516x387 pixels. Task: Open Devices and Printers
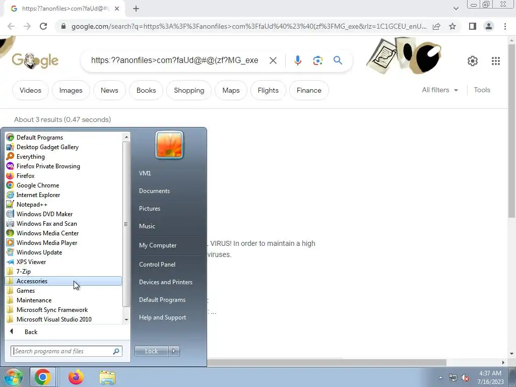[165, 282]
